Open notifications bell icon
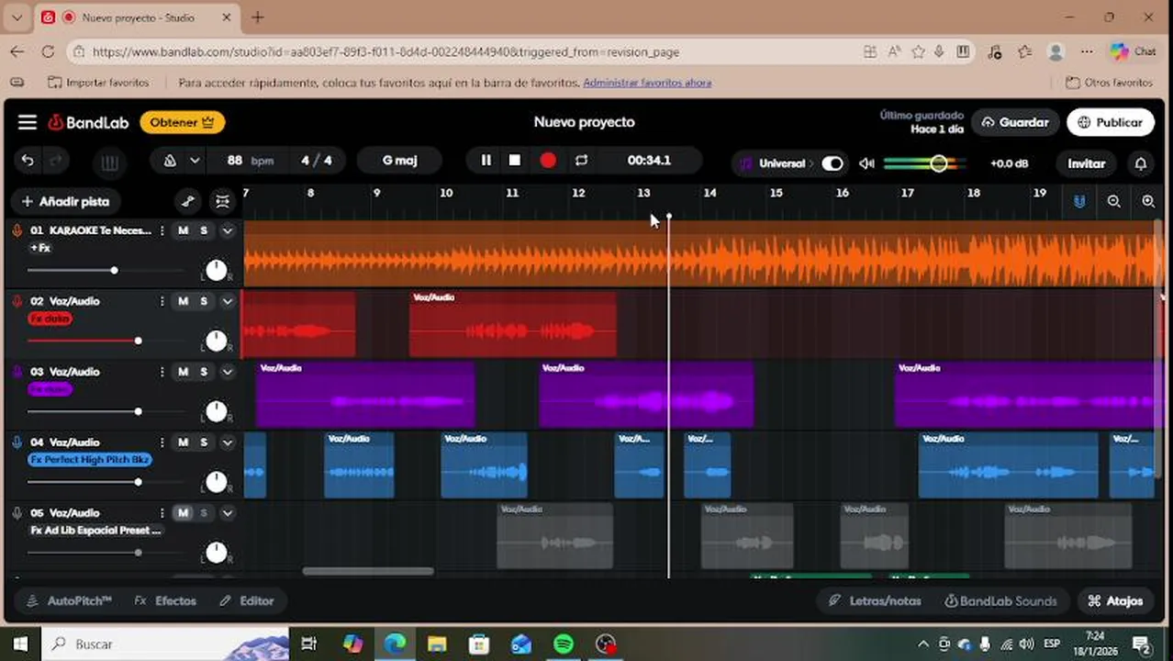The image size is (1173, 661). point(1141,163)
